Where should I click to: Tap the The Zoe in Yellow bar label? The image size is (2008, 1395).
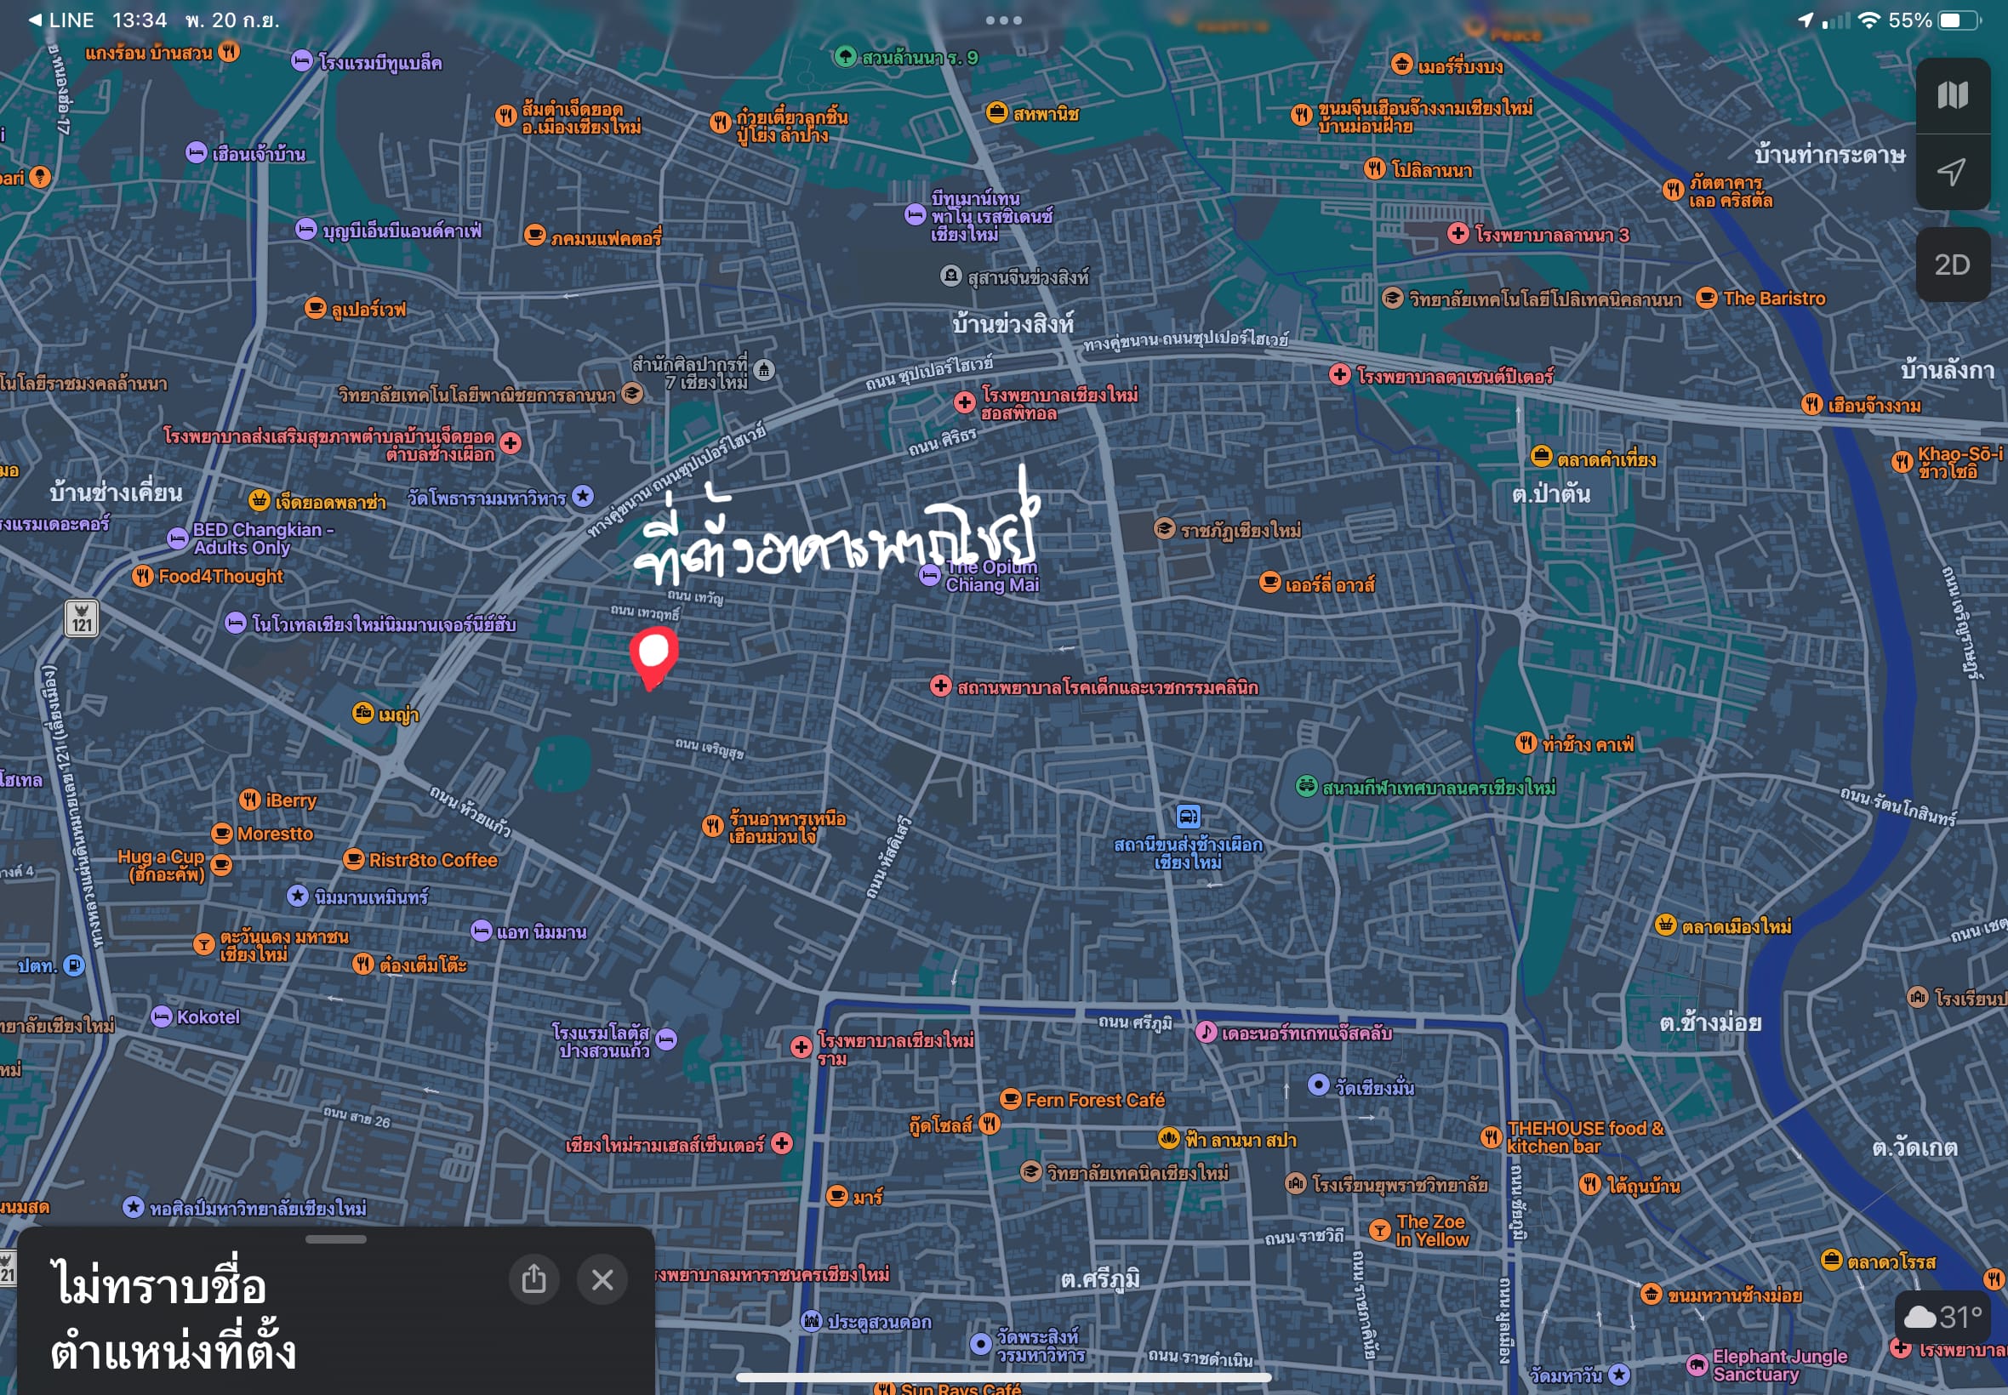(1432, 1230)
